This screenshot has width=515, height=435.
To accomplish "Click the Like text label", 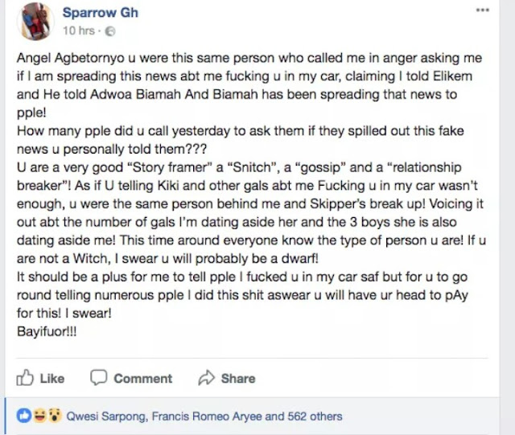I will 52,379.
